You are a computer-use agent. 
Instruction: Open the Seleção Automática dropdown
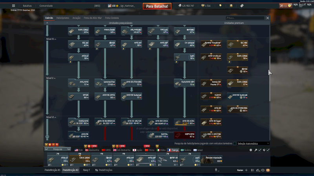pyautogui.click(x=253, y=144)
